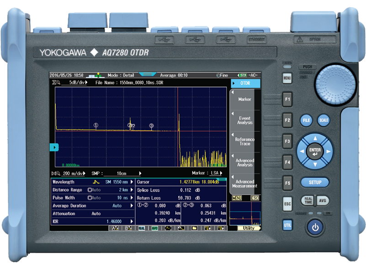This screenshot has height=264, width=367.
Task: Tap the green AVG icon in on-screen toolbar
Action: click(155, 228)
